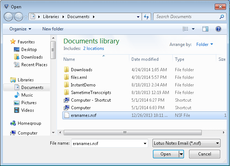The image size is (230, 166).
Task: Select the eranames.nsf file
Action: tap(145, 115)
